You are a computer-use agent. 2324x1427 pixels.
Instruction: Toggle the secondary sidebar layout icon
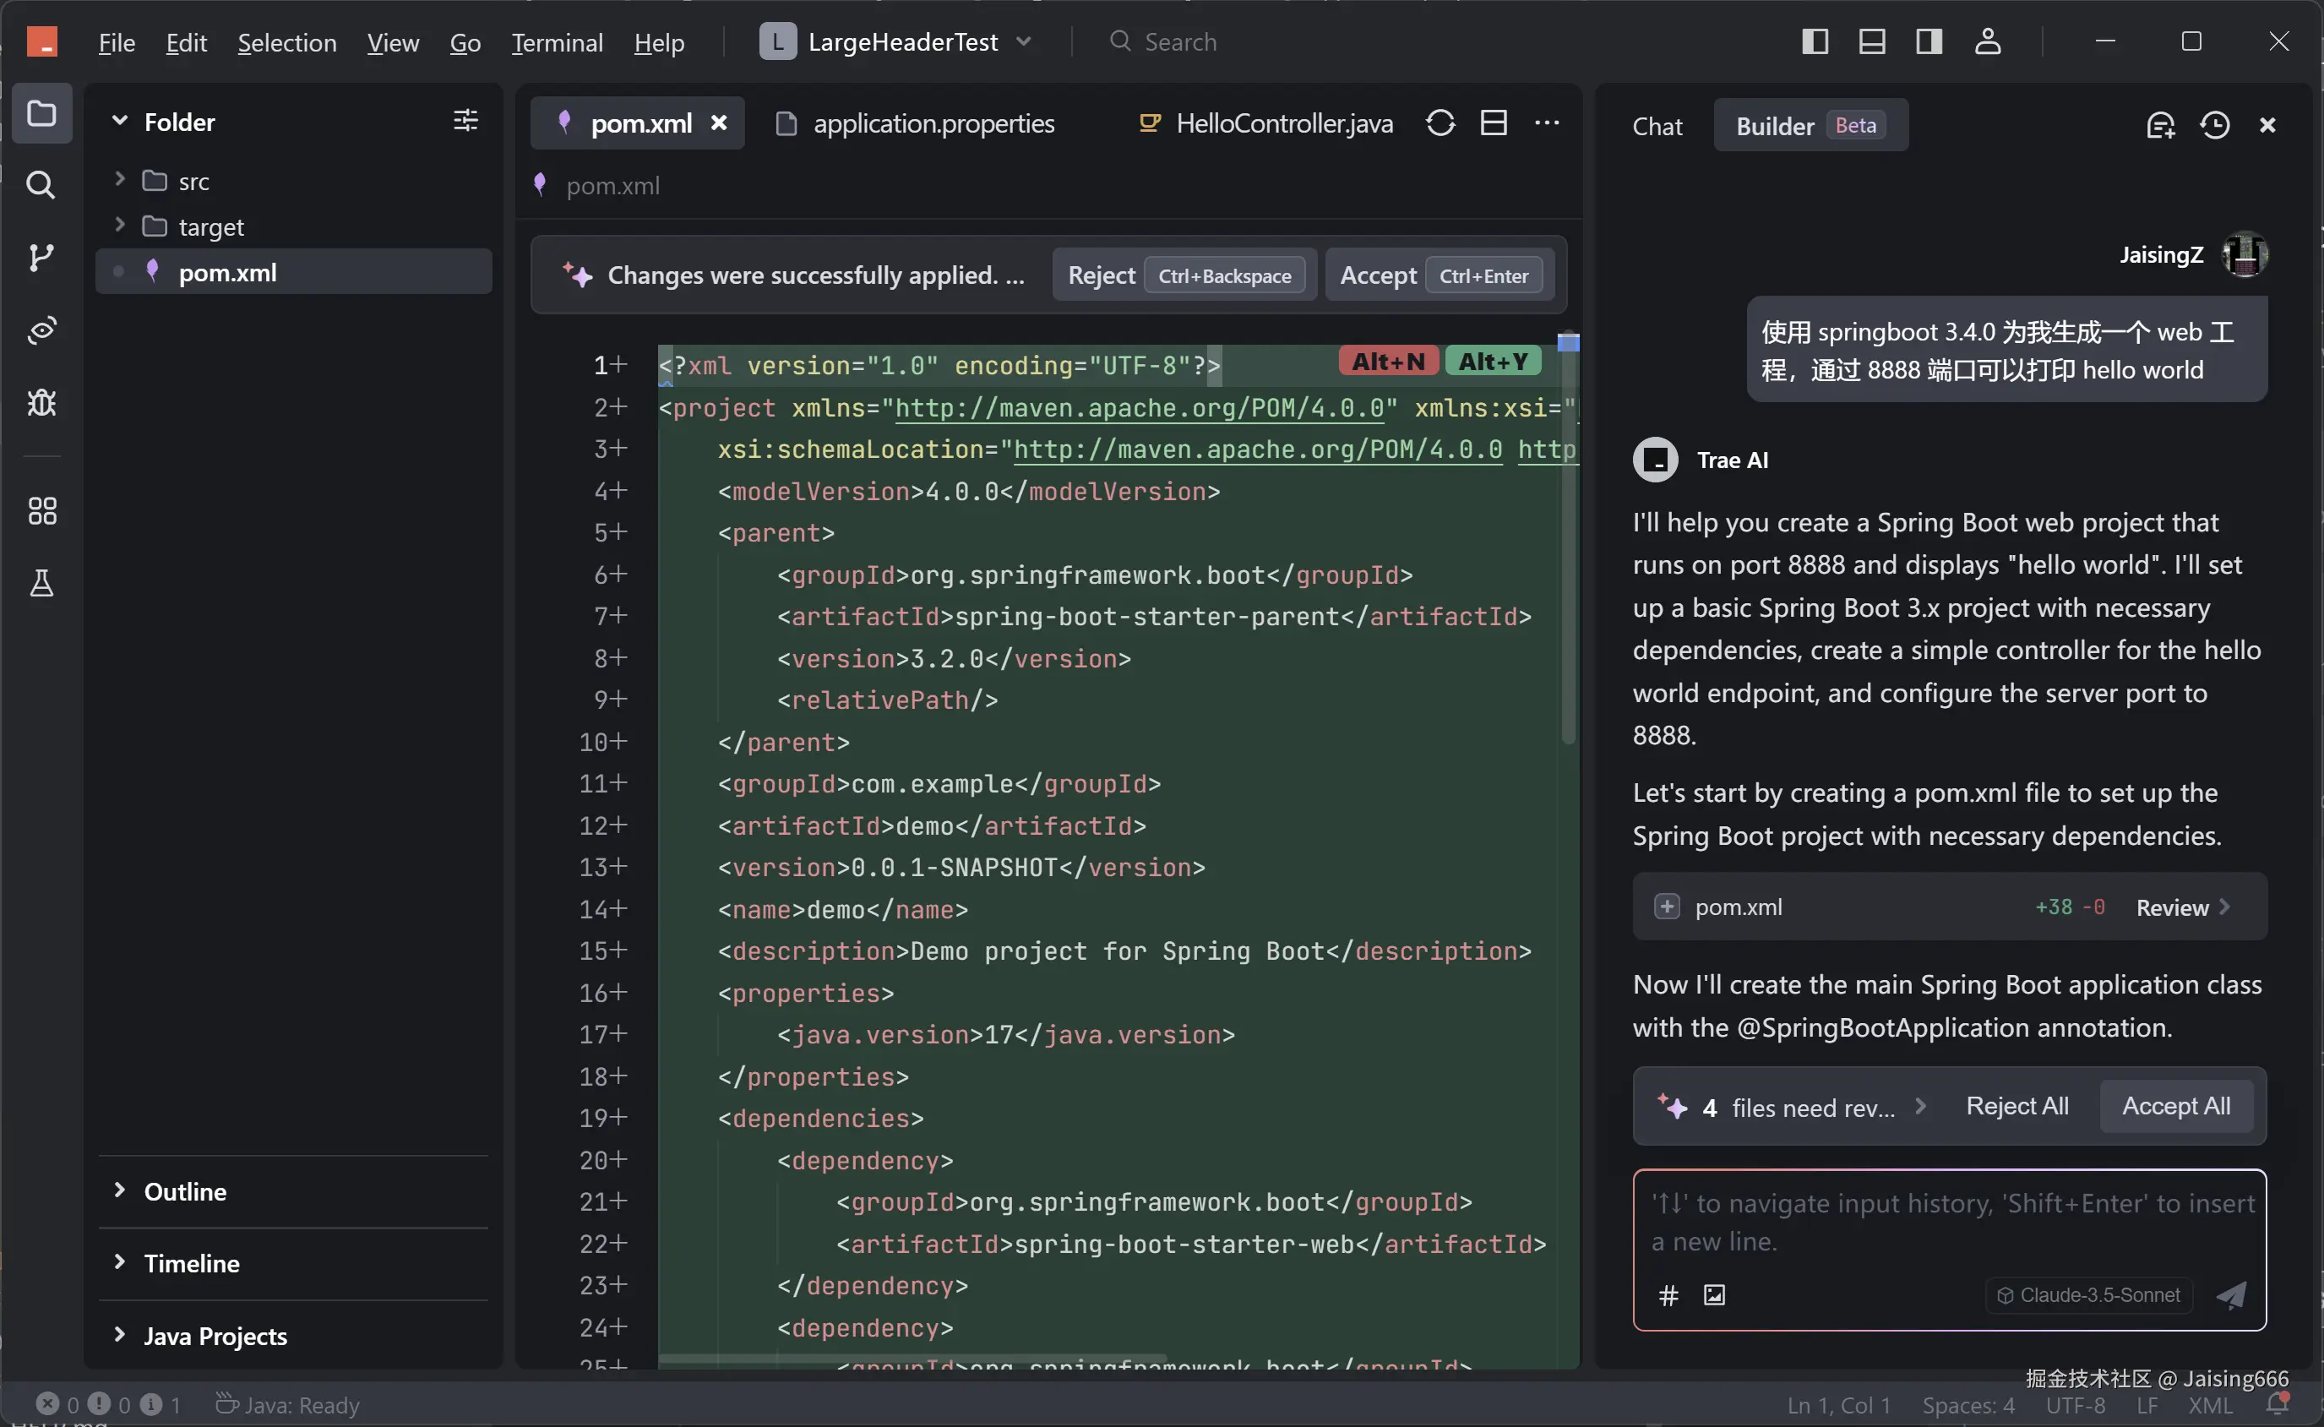tap(1929, 41)
